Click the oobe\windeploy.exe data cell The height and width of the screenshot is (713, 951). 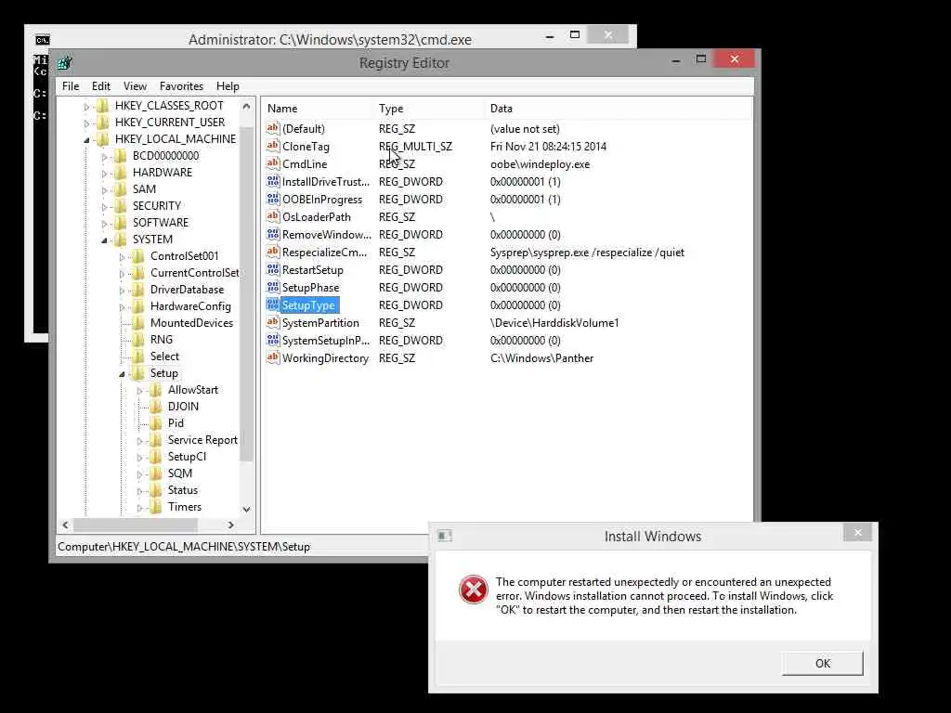pyautogui.click(x=540, y=163)
